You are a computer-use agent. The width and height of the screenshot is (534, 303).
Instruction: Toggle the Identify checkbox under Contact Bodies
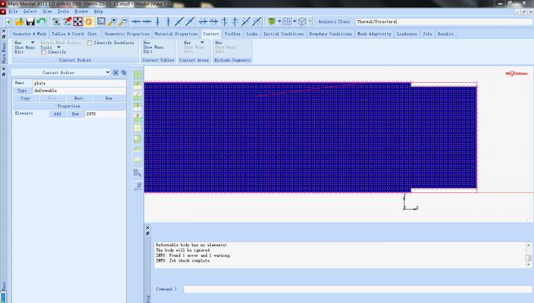43,52
